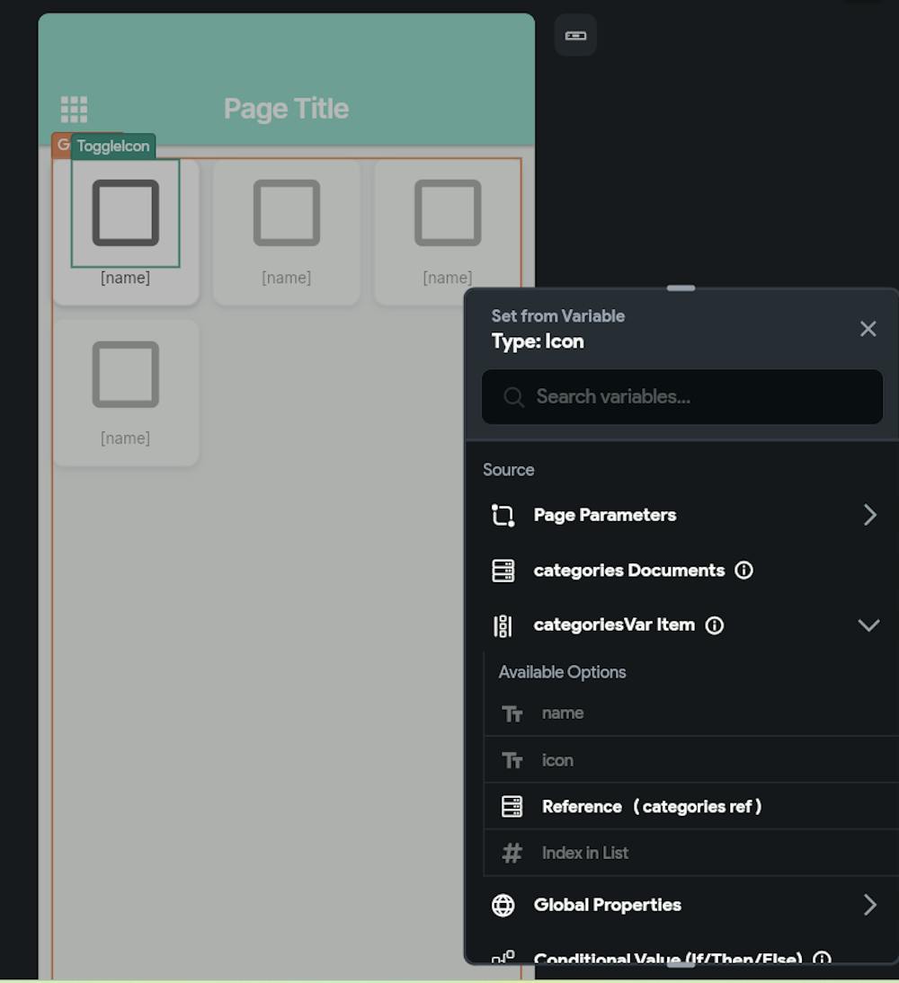Toggle the second grid item checkbox icon
This screenshot has height=983, width=899.
tap(287, 213)
